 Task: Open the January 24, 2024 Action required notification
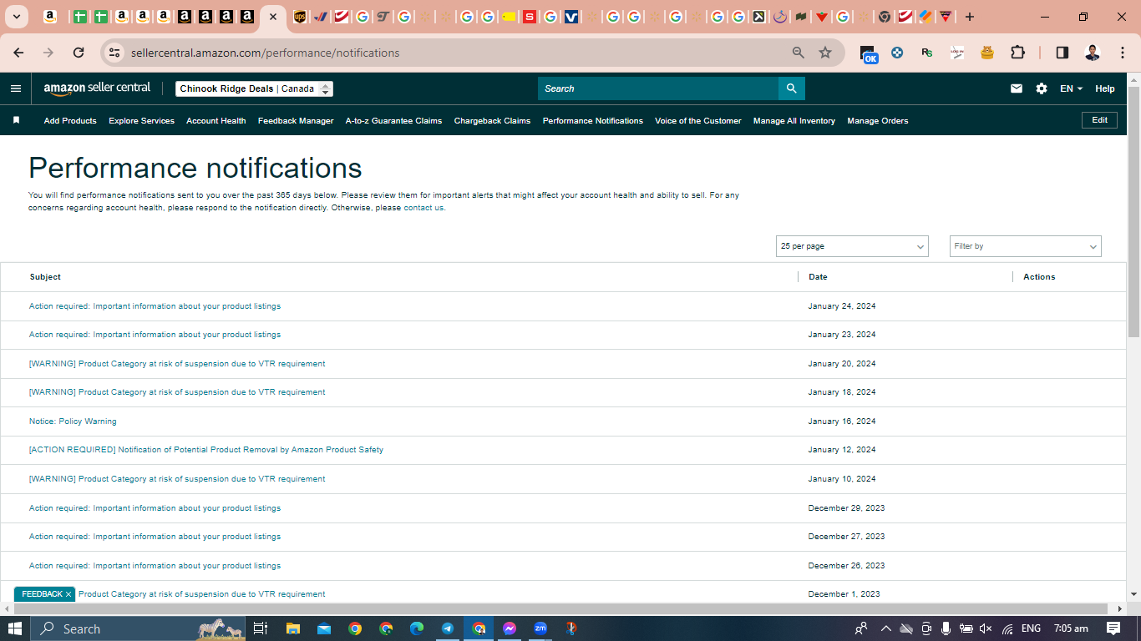coord(155,306)
